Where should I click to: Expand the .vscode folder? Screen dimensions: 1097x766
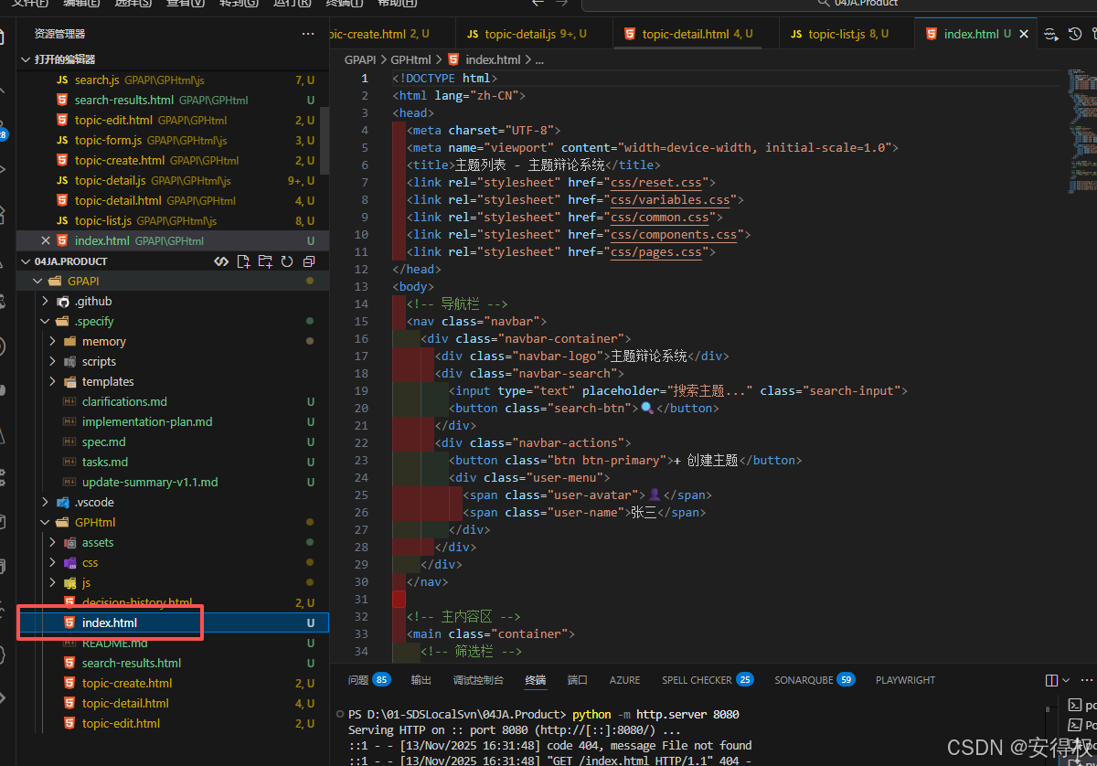[46, 502]
